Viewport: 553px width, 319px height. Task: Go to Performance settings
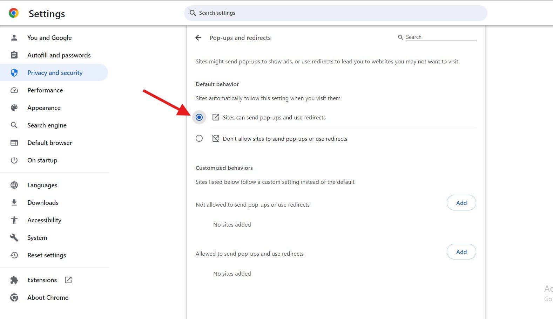[54, 90]
